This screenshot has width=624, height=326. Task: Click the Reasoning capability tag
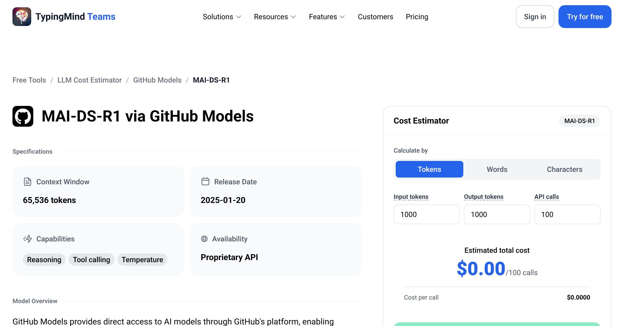click(44, 260)
